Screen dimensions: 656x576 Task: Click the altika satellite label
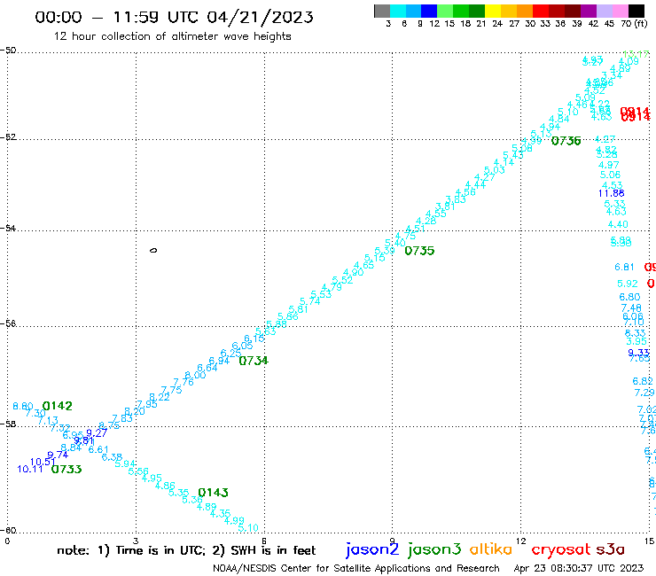[490, 549]
